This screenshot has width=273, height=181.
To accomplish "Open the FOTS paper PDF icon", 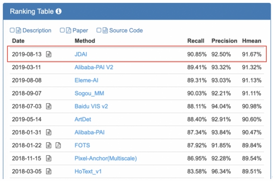I will click(x=58, y=145).
